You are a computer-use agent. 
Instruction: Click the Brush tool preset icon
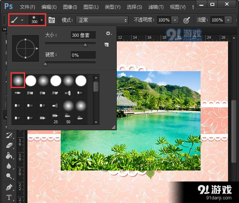coord(14,20)
